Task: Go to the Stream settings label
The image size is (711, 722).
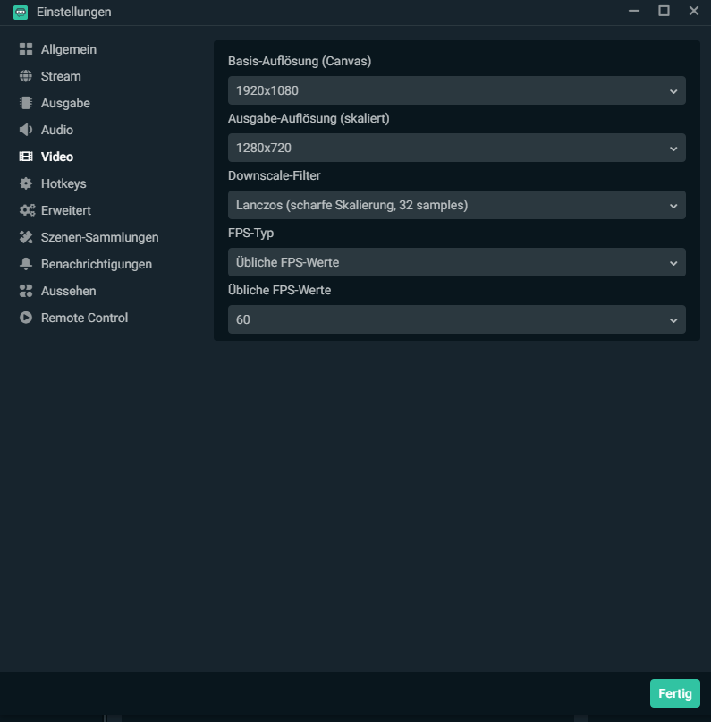Action: pyautogui.click(x=61, y=76)
